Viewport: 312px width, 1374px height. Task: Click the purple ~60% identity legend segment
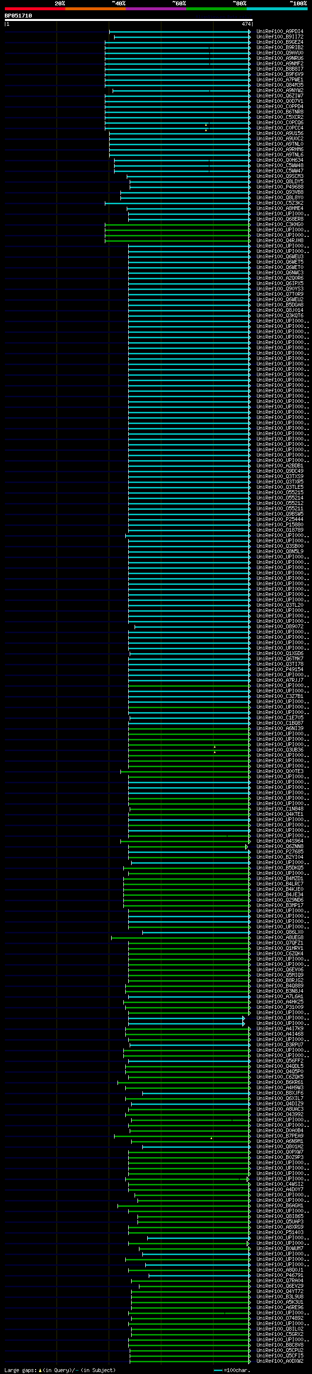point(156,9)
